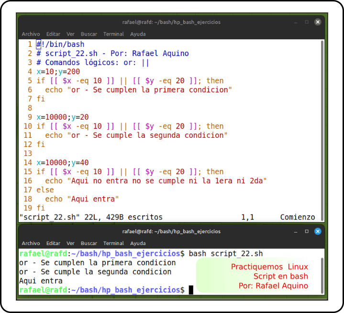344x313 pixels.
Task: Maximize the lower bash terminal window
Action: tap(307, 231)
